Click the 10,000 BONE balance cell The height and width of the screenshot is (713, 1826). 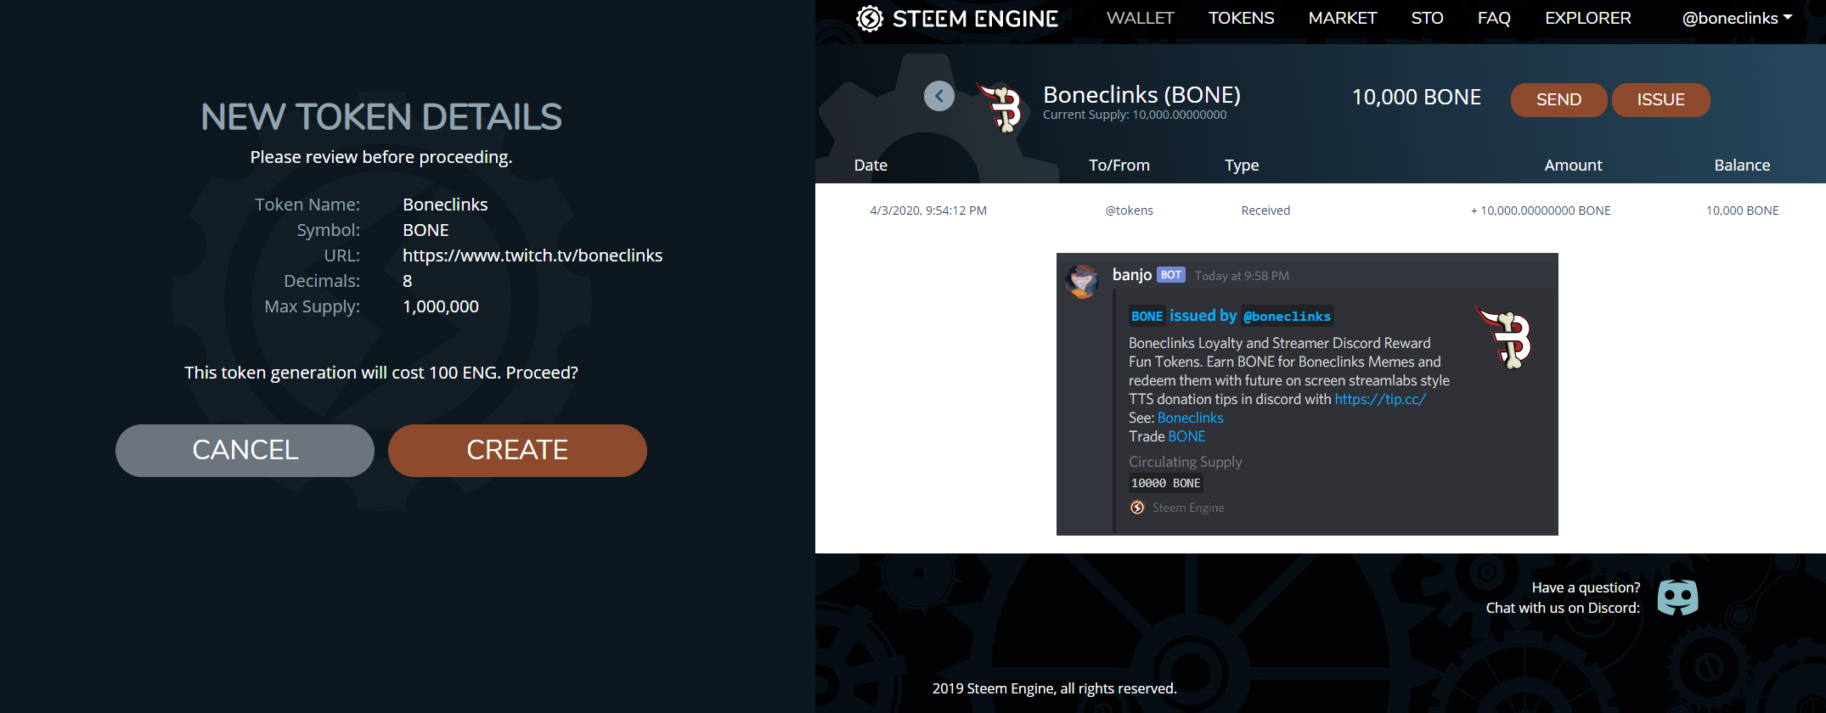[1743, 211]
